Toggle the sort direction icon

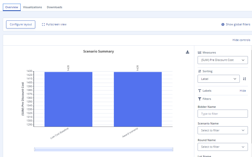244,79
